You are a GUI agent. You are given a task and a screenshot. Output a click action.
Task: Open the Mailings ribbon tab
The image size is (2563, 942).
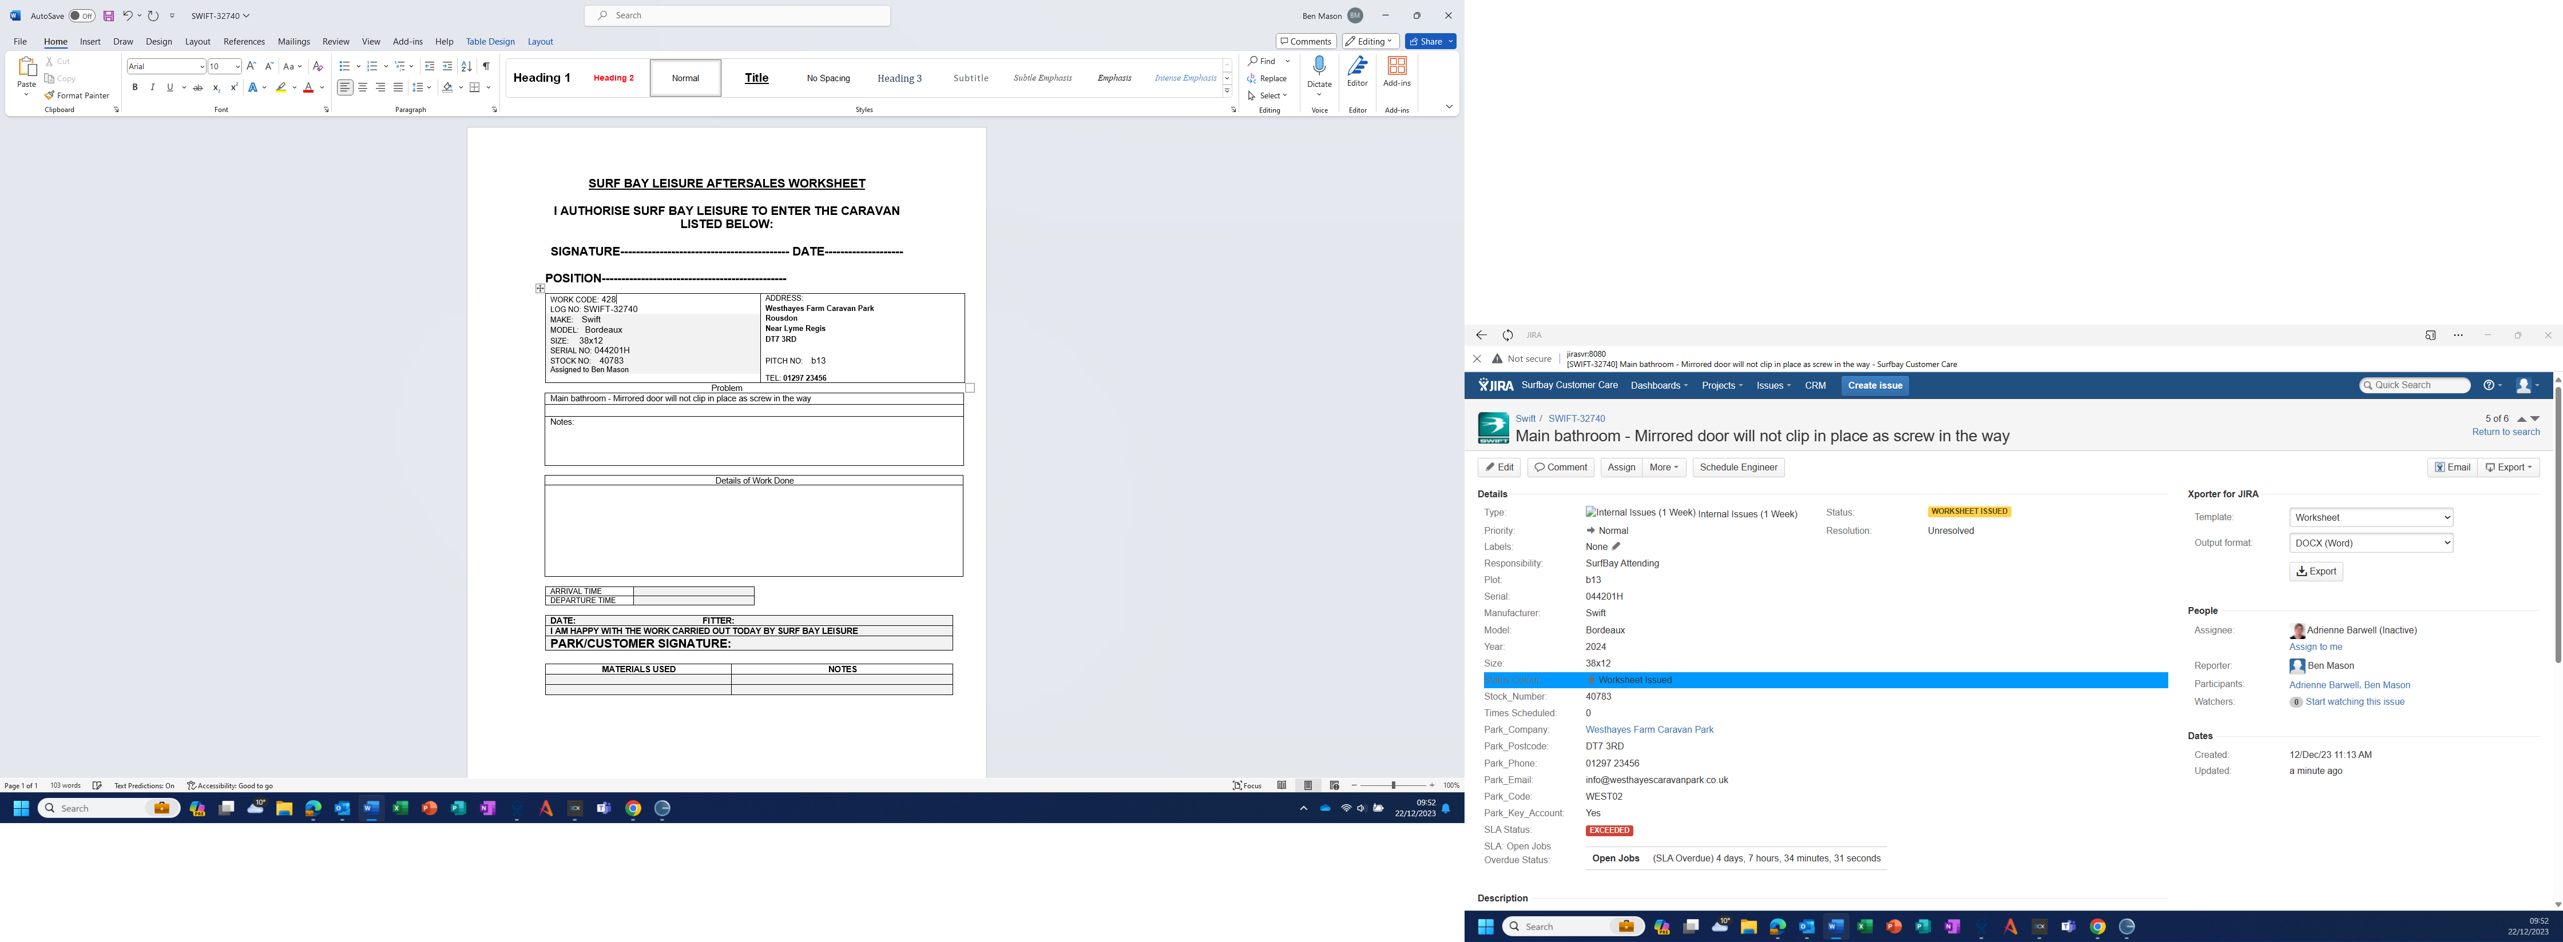click(x=293, y=42)
